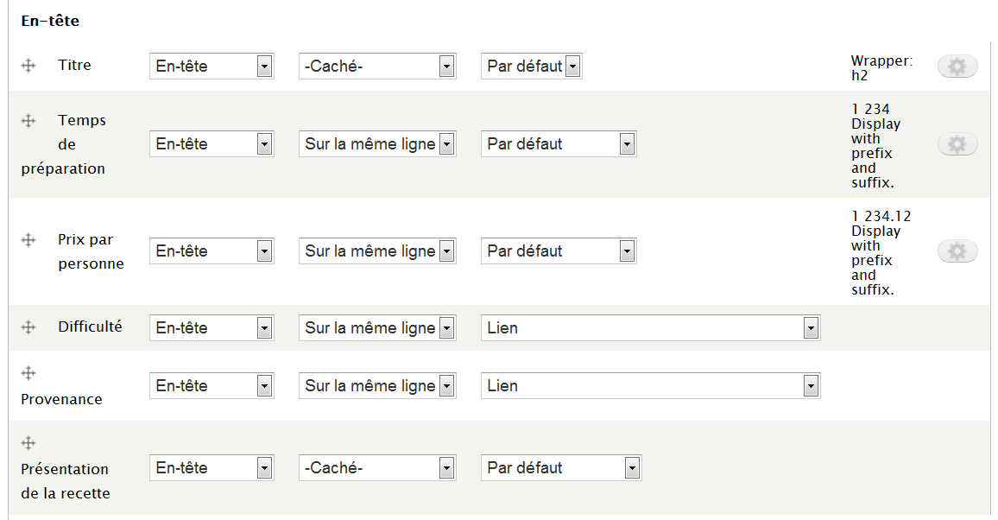Expand the Lien format dropdown for Difficulté

pos(649,328)
